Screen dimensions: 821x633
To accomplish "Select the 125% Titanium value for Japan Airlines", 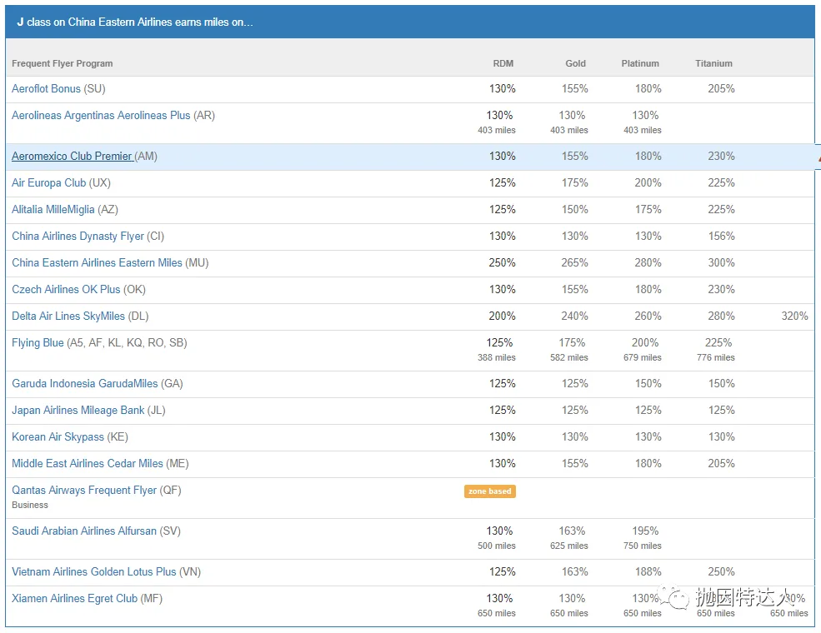I will coord(722,411).
